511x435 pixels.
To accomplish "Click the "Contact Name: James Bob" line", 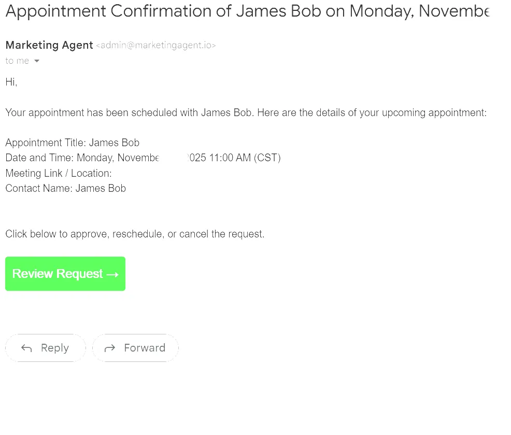I will [65, 188].
